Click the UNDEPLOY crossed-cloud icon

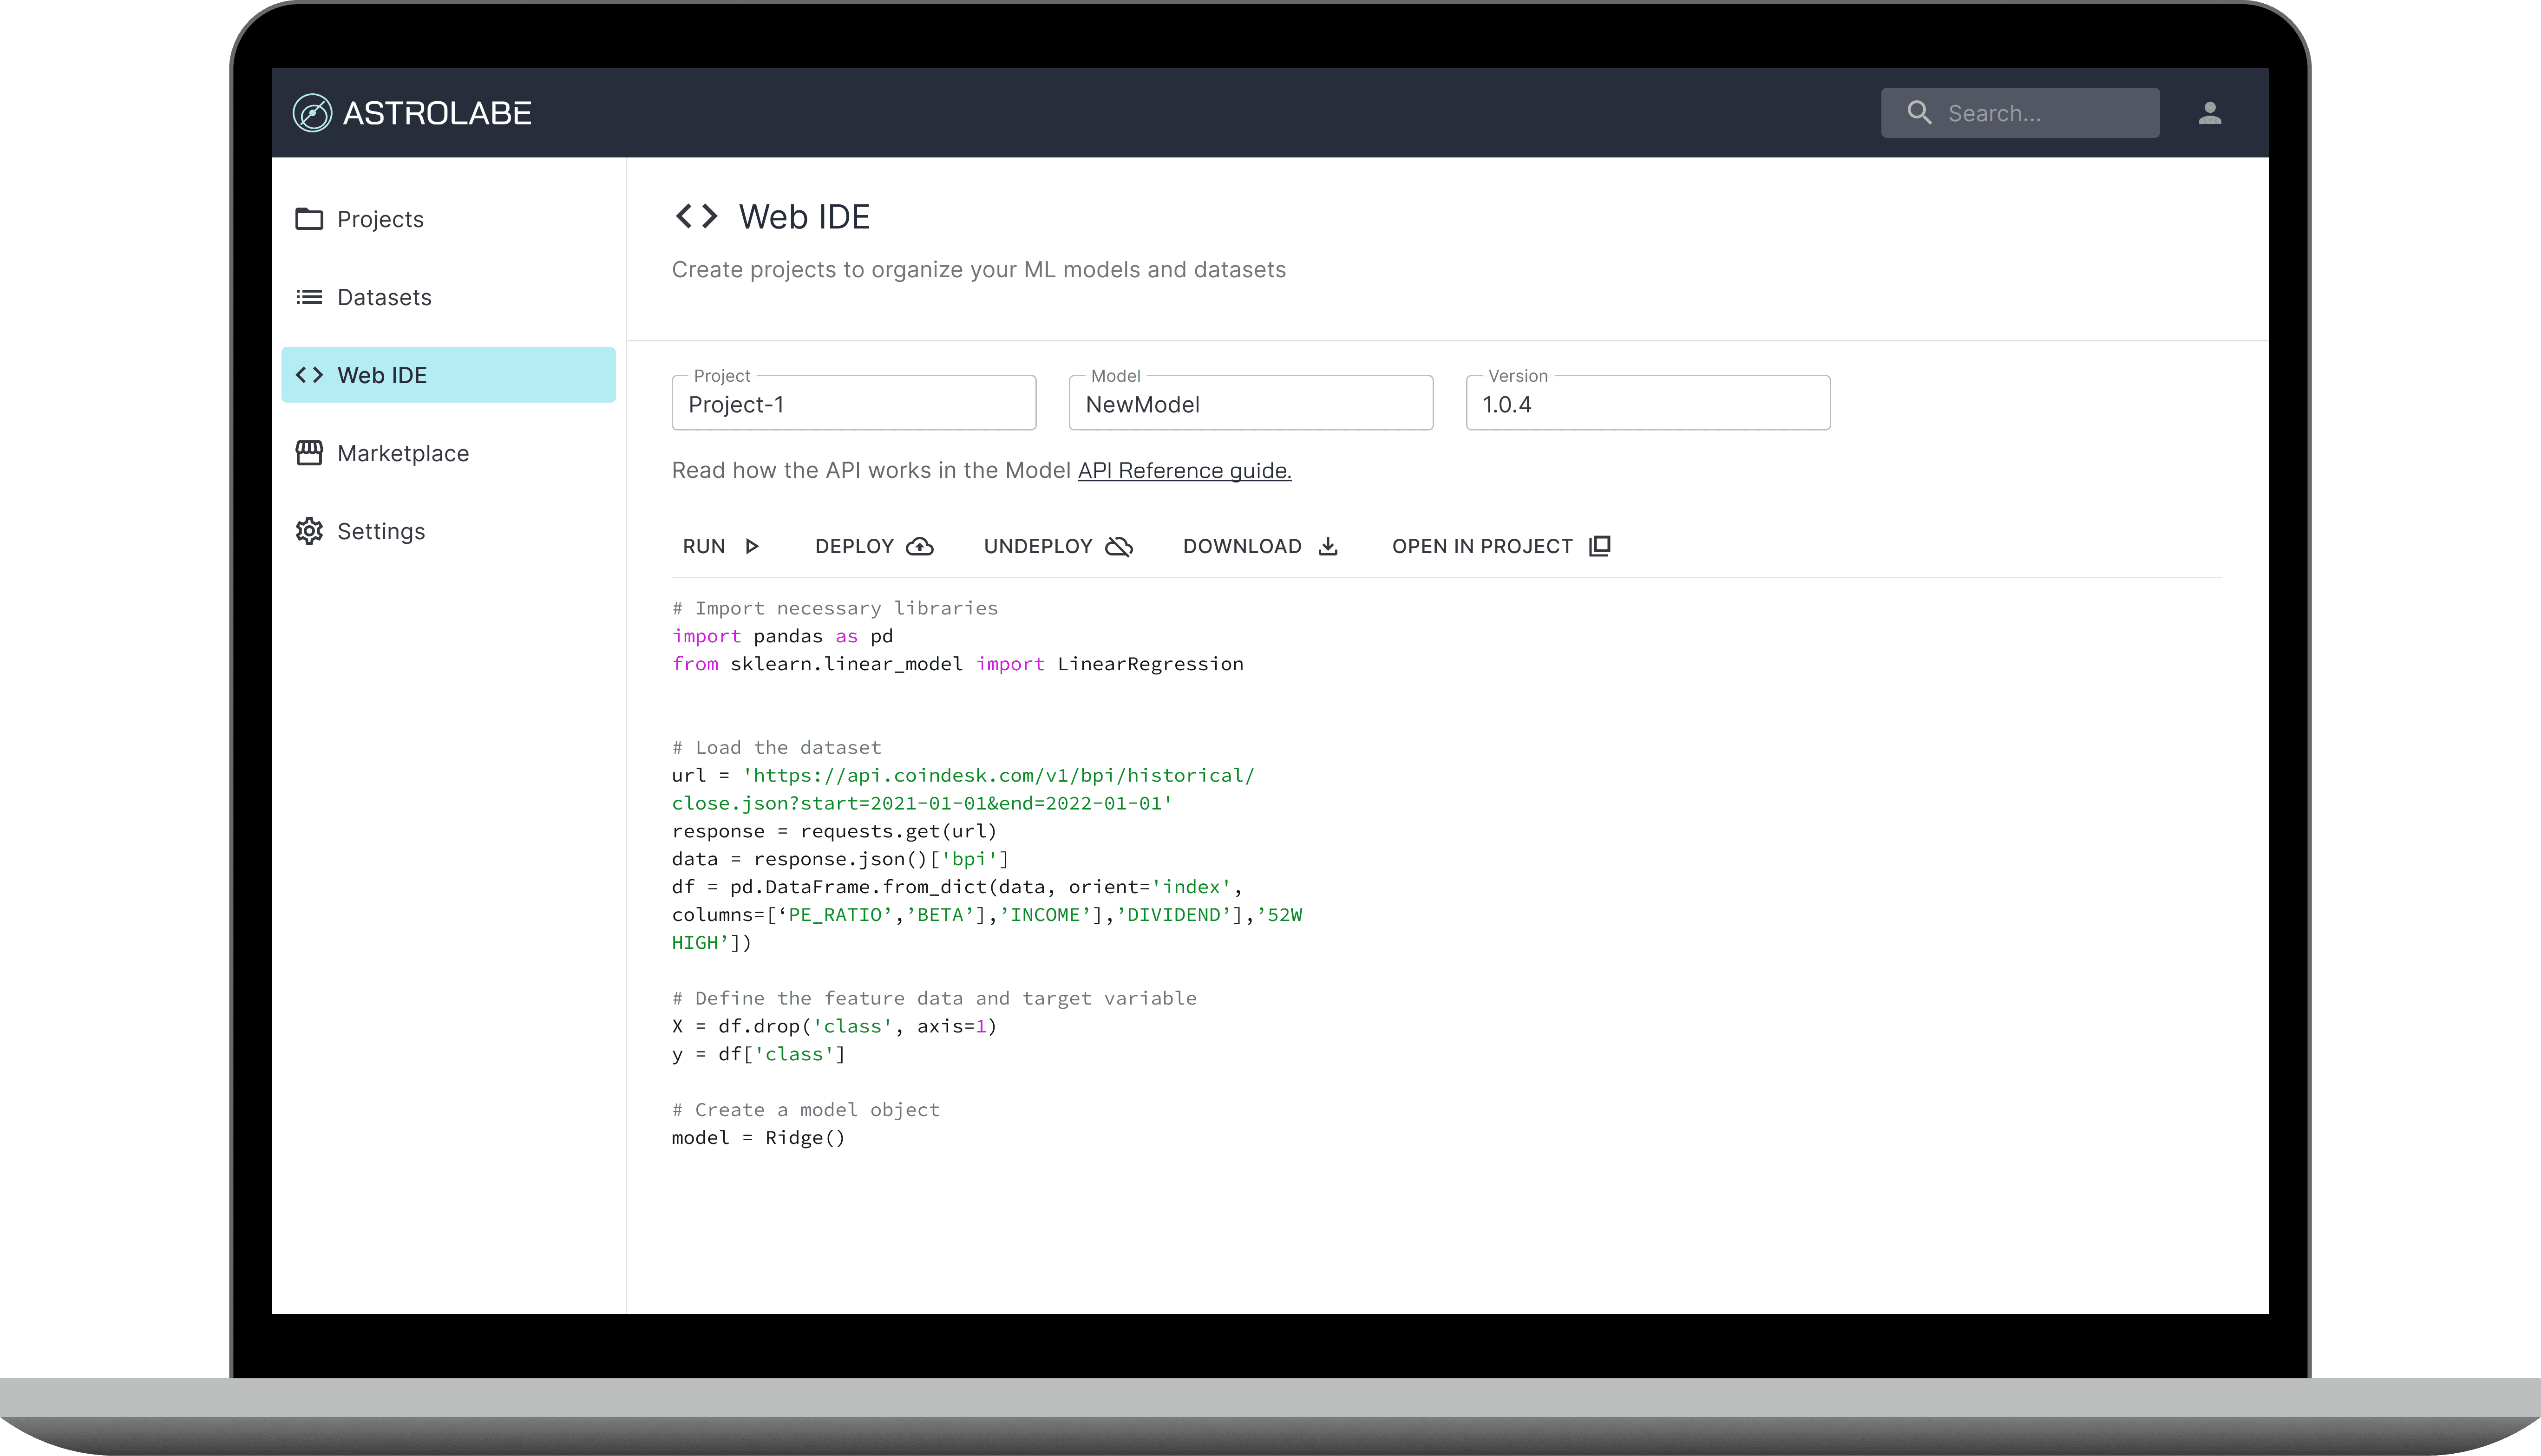[x=1118, y=546]
